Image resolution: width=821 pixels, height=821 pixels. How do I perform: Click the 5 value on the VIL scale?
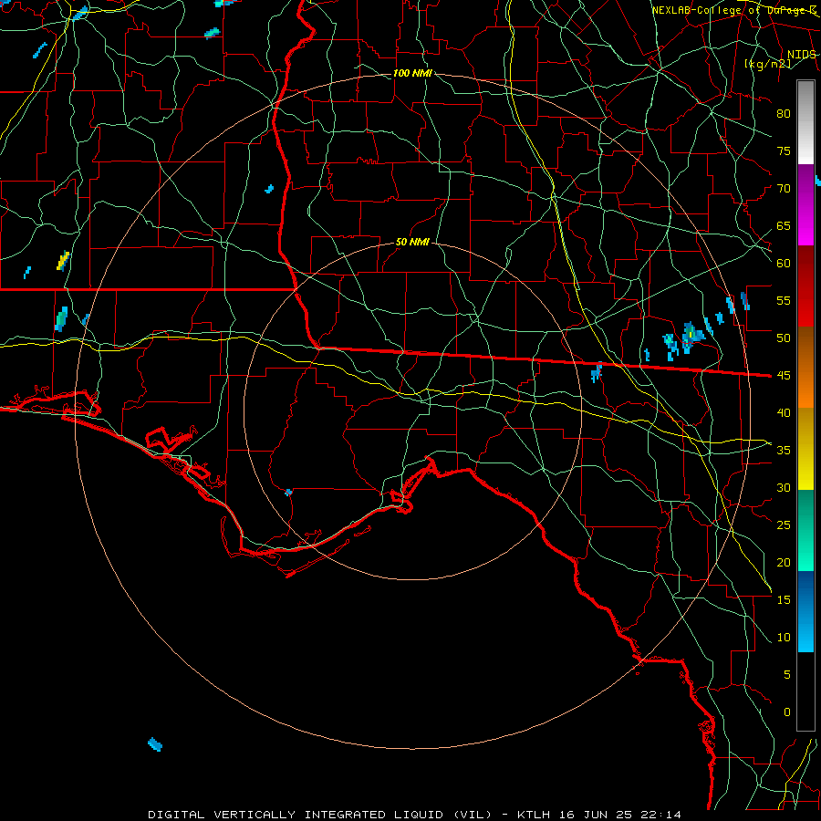786,675
